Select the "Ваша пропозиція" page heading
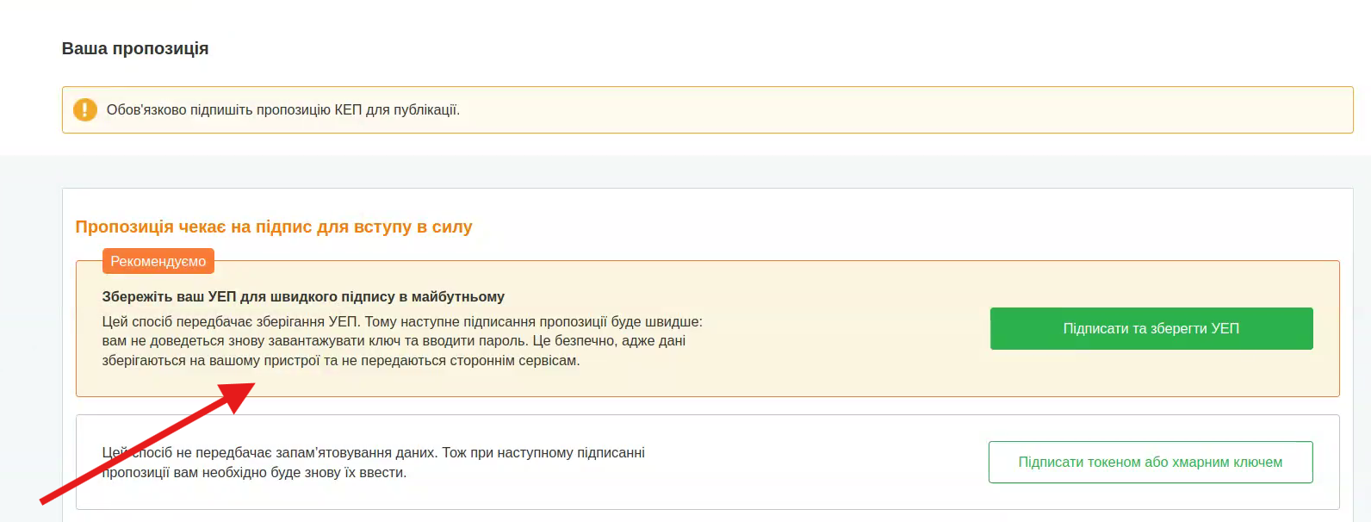 [135, 49]
